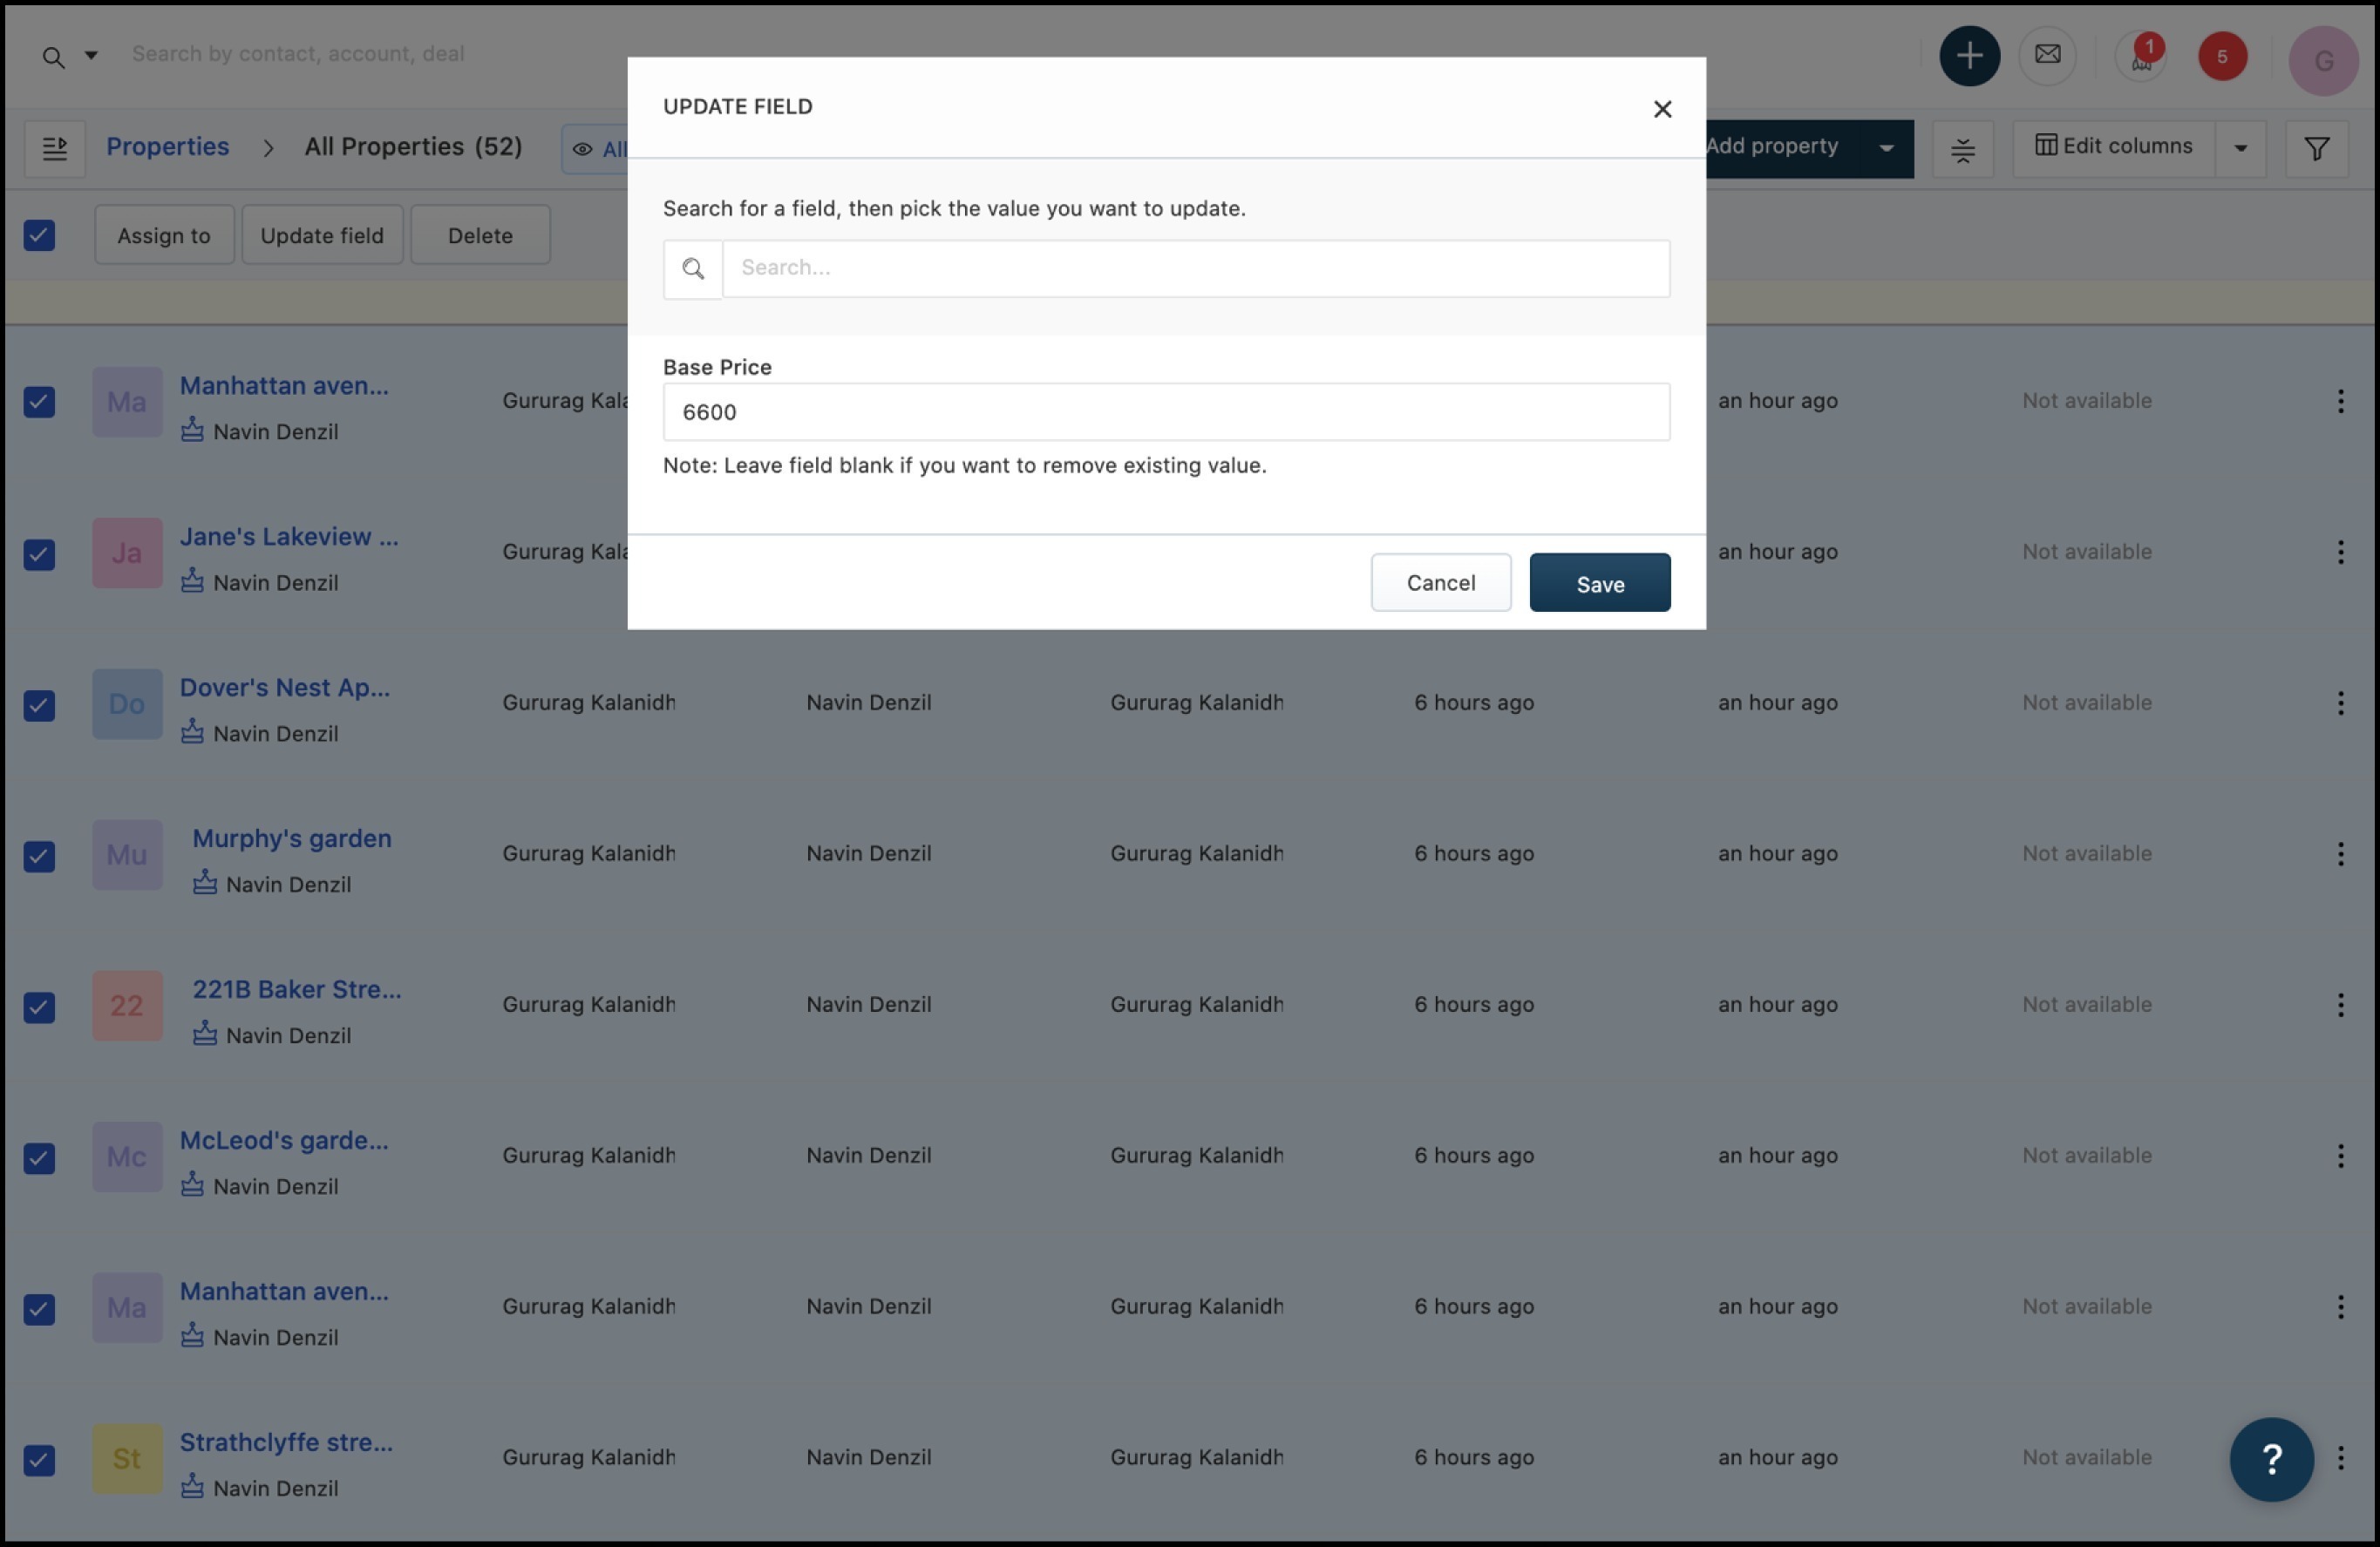Click the Mu avatar thumbnail
Viewport: 2380px width, 1547px height.
127,855
